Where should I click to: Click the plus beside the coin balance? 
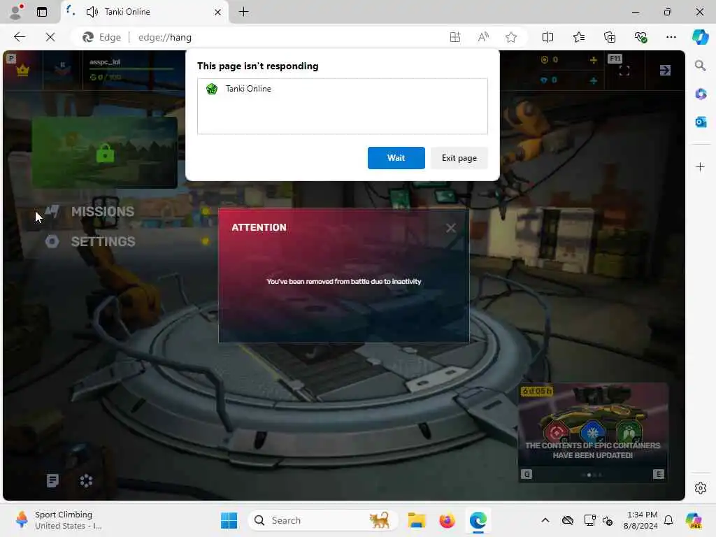click(x=593, y=60)
